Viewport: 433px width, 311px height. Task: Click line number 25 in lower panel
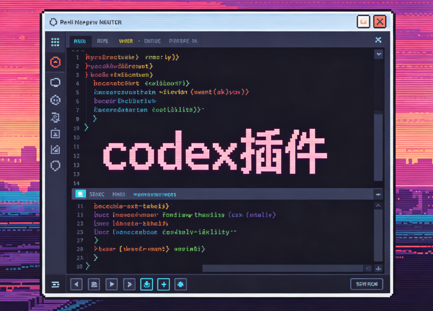(x=80, y=232)
